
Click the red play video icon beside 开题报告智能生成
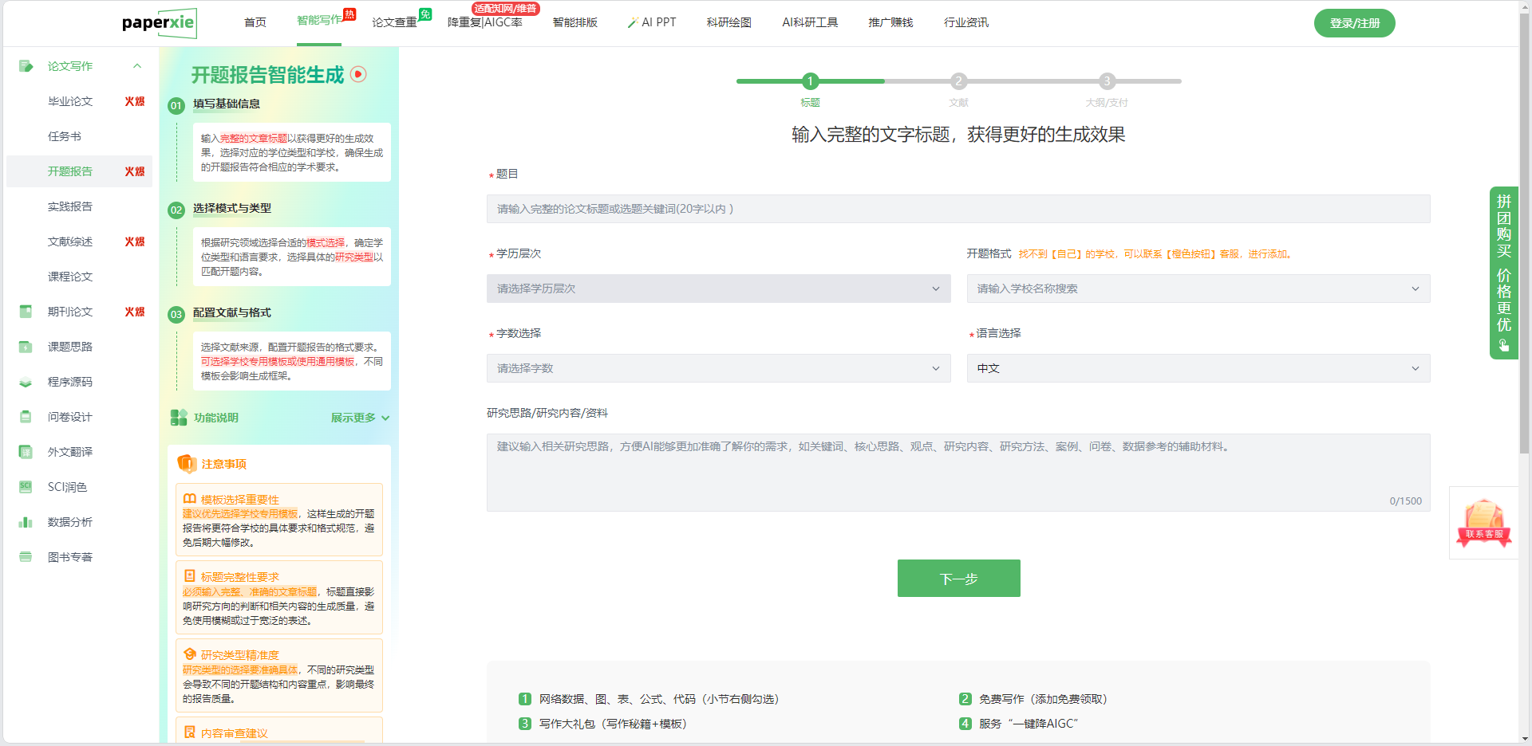[359, 74]
